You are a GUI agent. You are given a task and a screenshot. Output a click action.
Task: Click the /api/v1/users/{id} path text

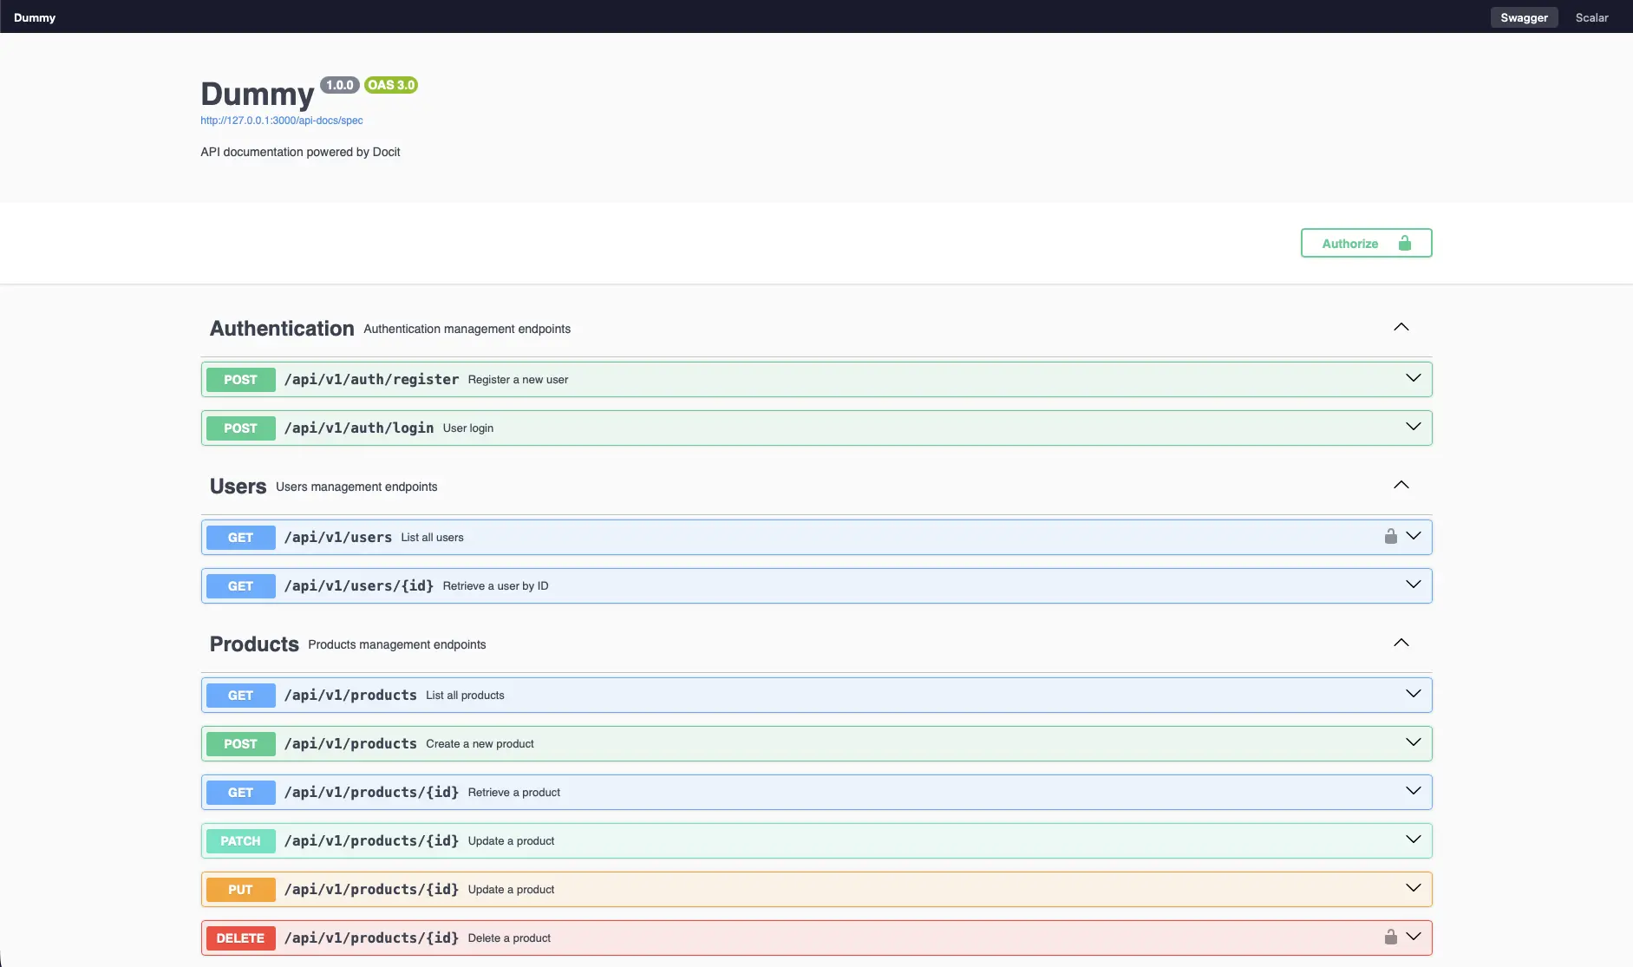tap(359, 586)
